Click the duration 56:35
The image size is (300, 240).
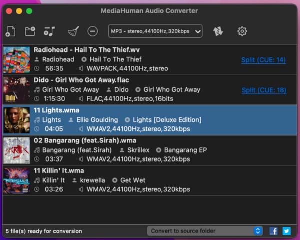click(54, 68)
